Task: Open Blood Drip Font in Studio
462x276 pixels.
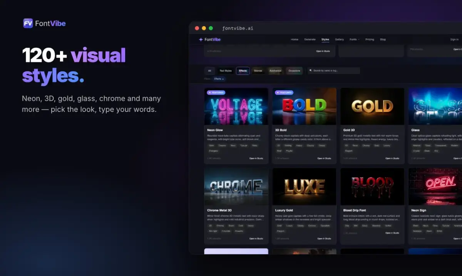Action: tap(392, 233)
